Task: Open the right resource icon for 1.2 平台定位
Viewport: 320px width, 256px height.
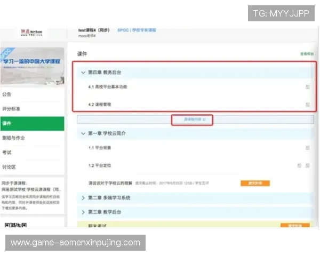Action: [308, 165]
